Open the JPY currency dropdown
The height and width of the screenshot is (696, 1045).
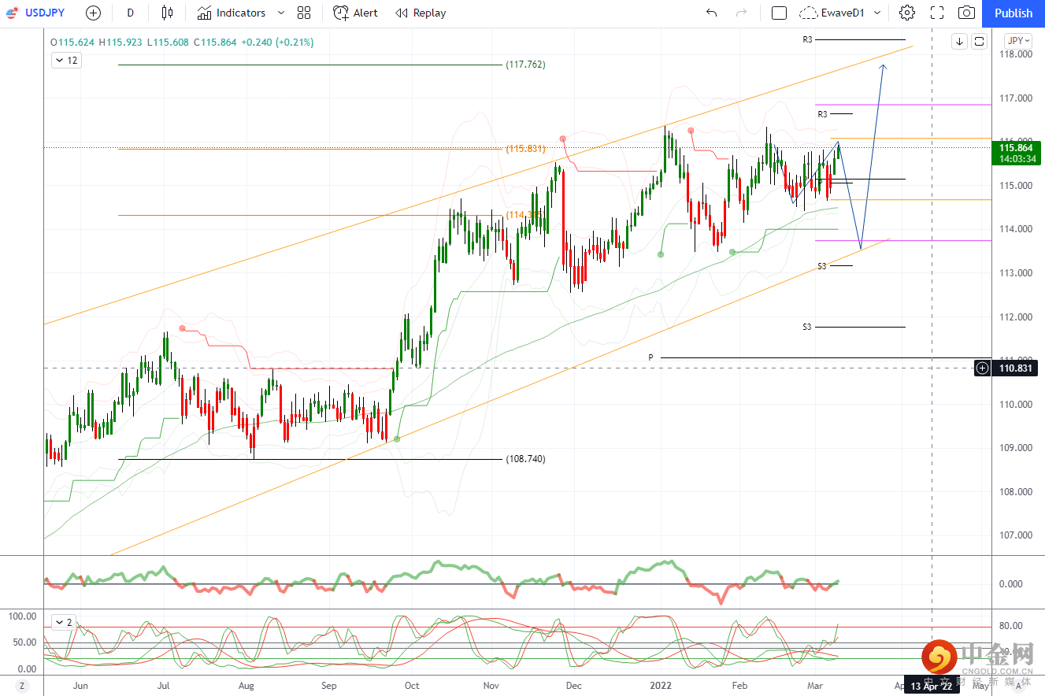click(x=1018, y=41)
